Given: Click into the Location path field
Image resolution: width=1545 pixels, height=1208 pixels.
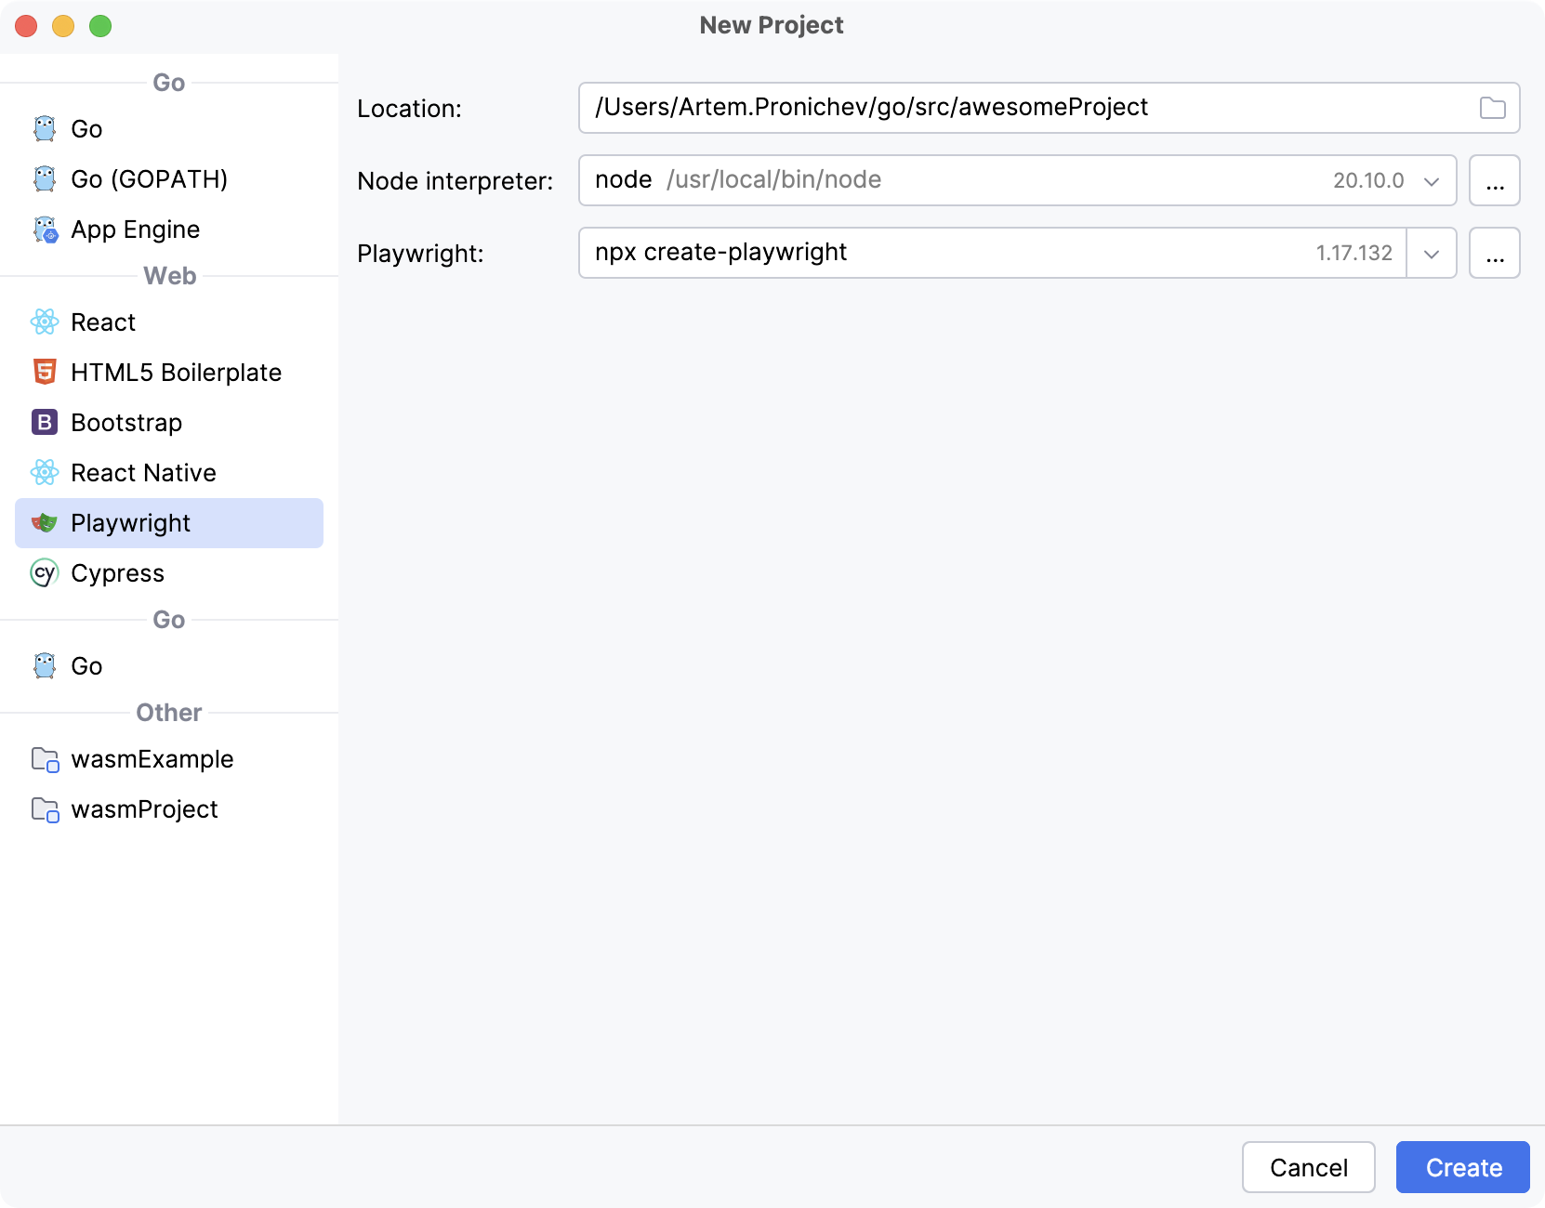Looking at the screenshot, I should [x=1023, y=109].
